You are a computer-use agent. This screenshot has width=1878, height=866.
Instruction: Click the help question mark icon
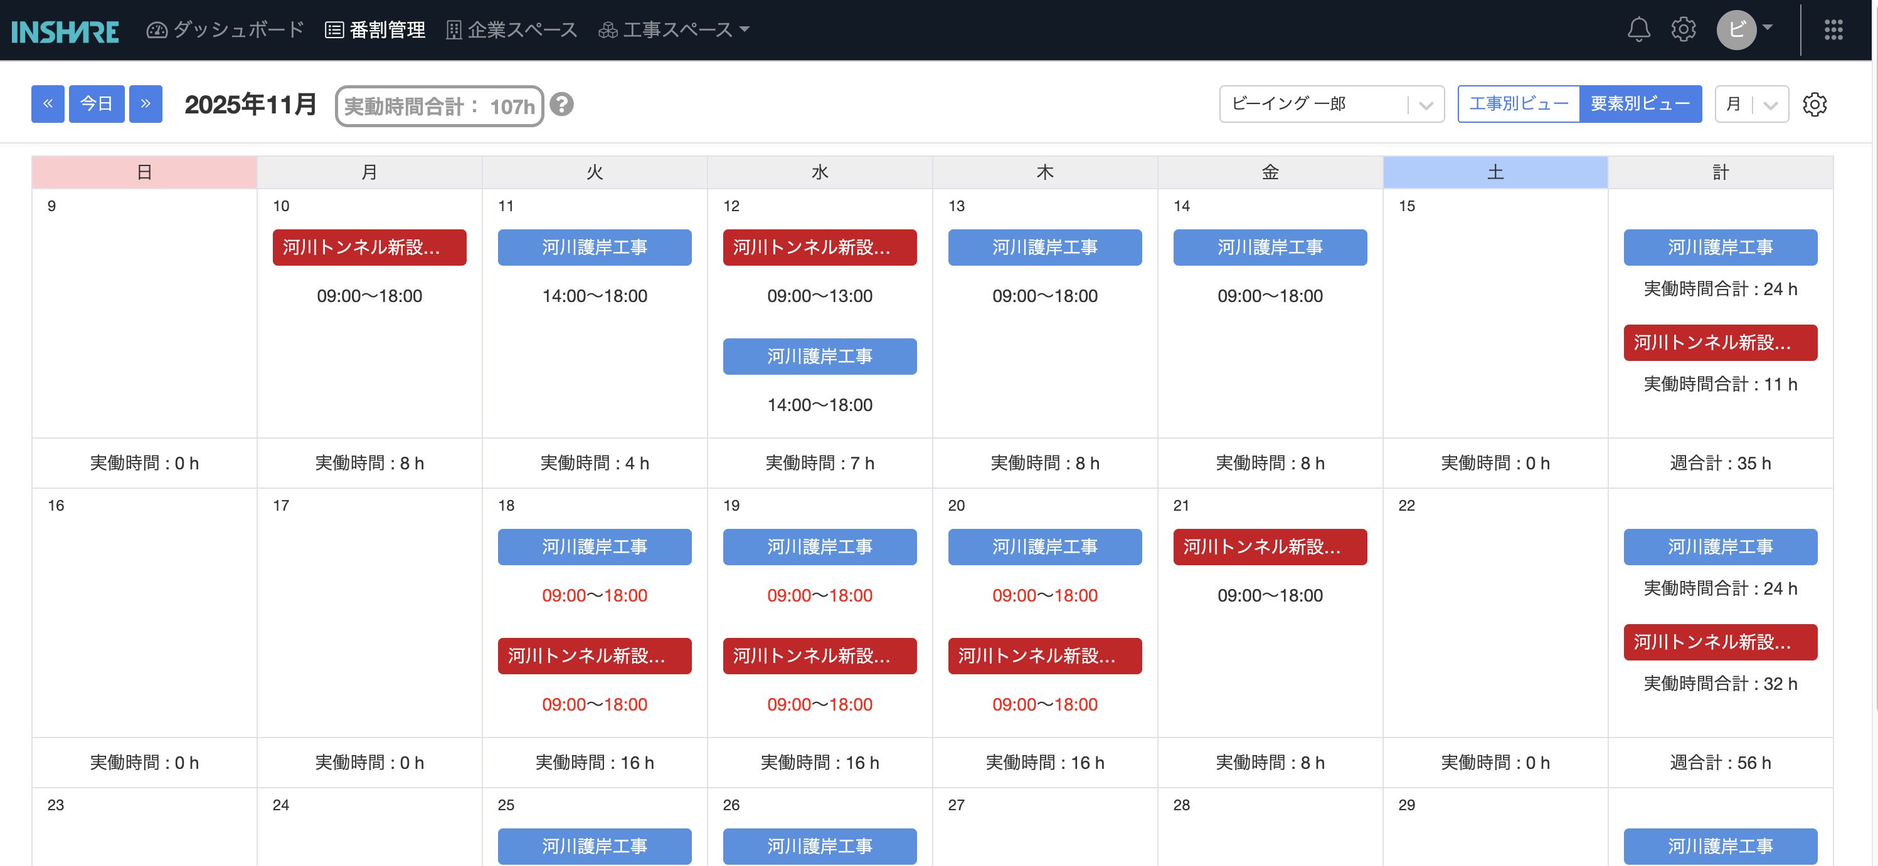pos(561,105)
